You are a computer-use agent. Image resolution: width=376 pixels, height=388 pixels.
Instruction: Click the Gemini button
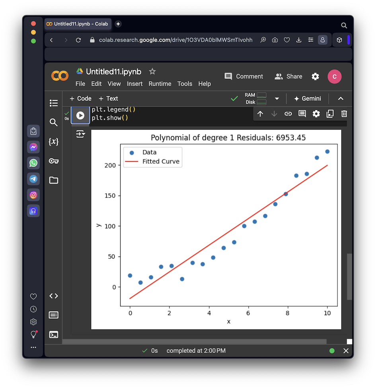(307, 99)
